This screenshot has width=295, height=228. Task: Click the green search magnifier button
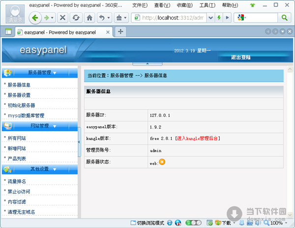pyautogui.click(x=285, y=18)
